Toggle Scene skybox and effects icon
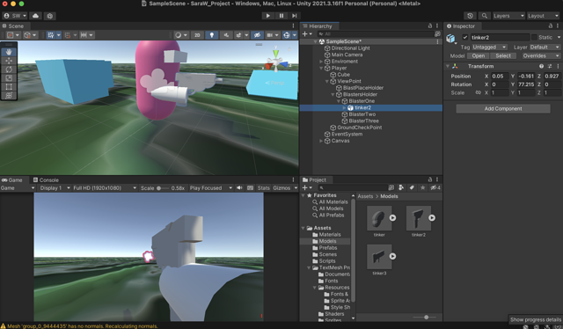 coord(238,35)
